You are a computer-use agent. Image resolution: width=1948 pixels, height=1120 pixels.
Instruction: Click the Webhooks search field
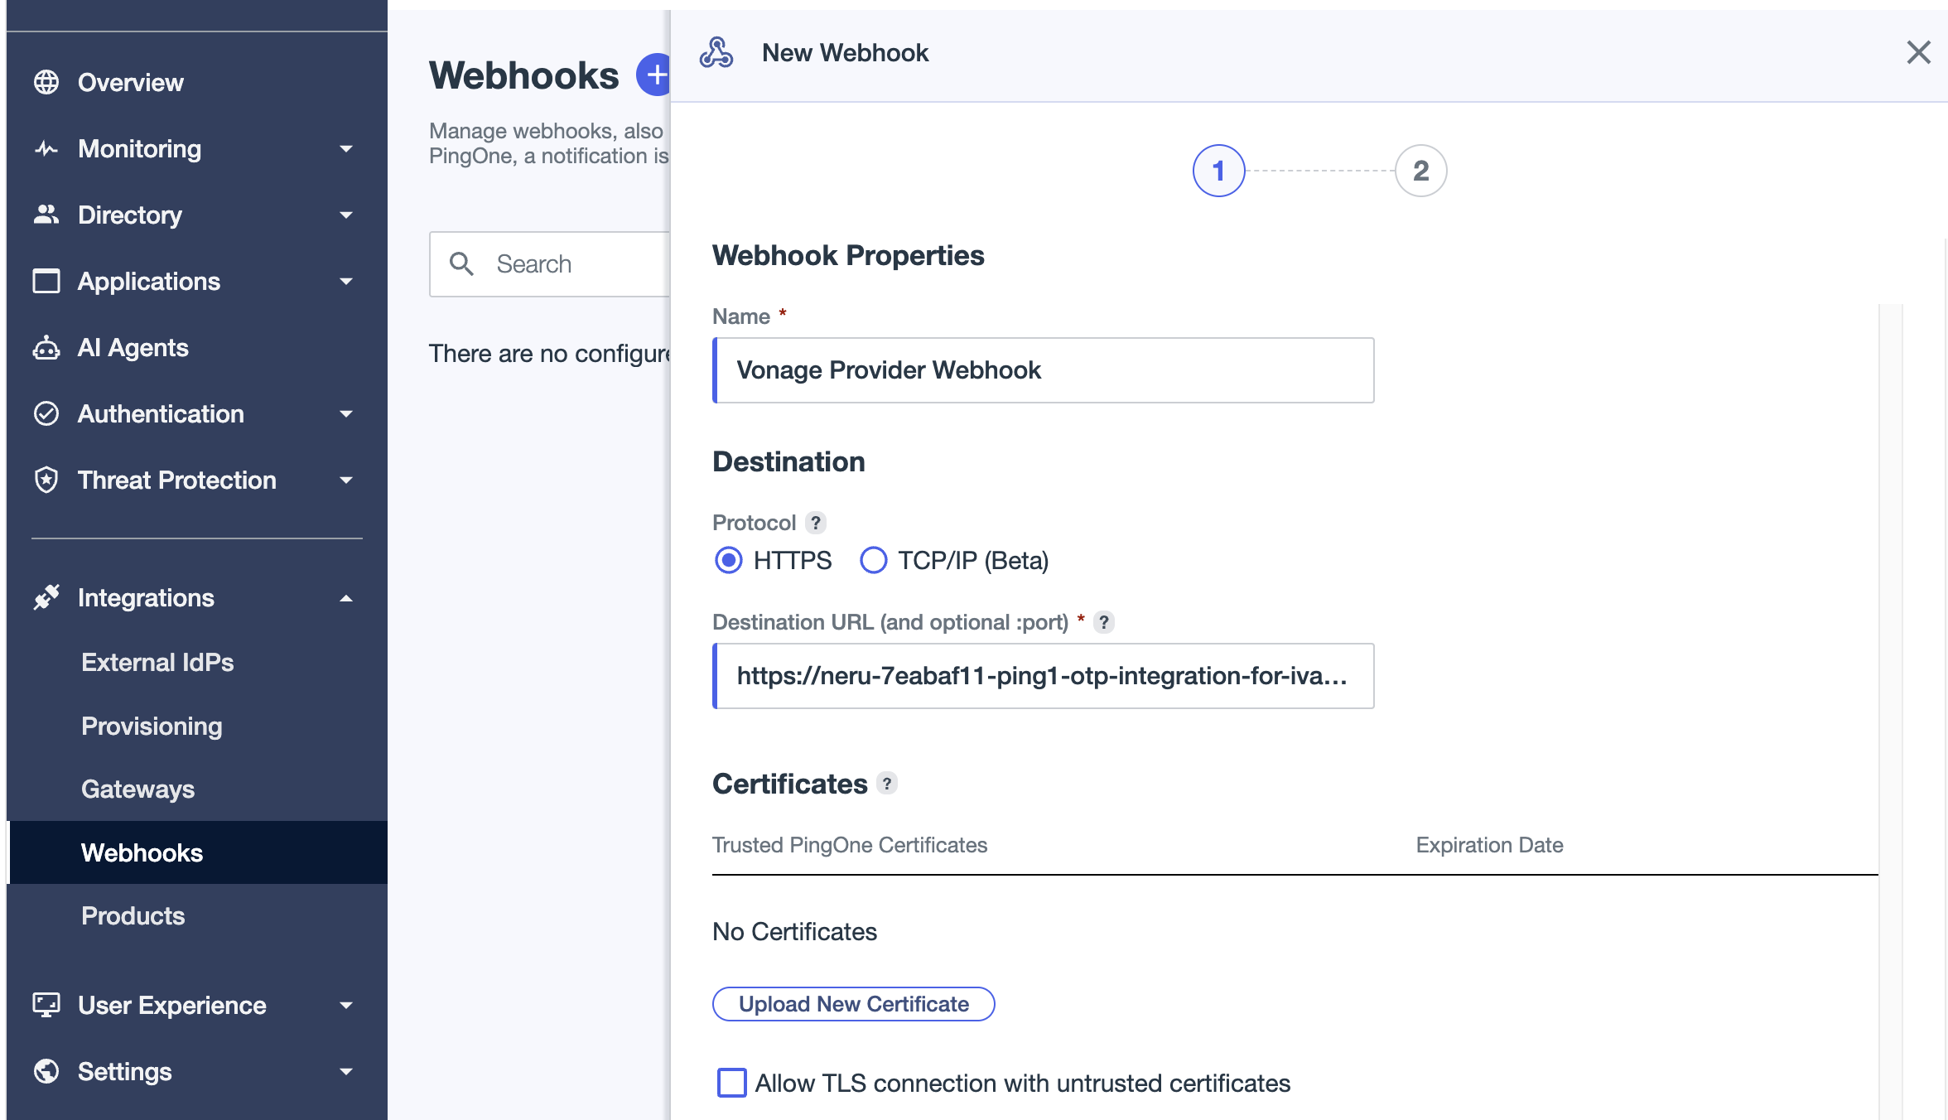[550, 264]
